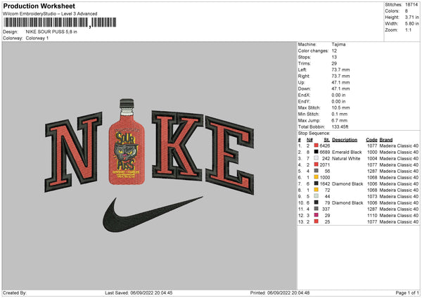Click the Trims value 29
This screenshot has height=298, width=422.
(334, 63)
